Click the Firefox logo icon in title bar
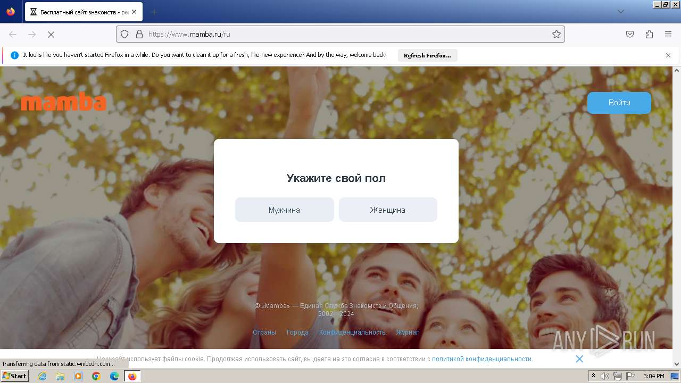 click(11, 12)
